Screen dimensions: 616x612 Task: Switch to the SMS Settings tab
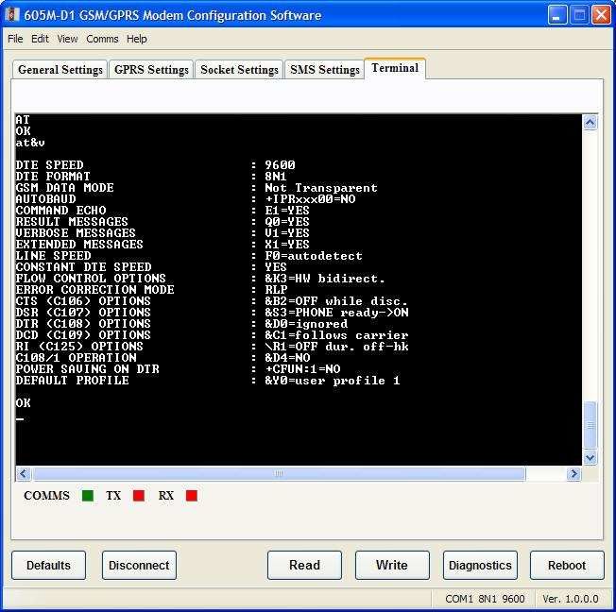(x=324, y=70)
